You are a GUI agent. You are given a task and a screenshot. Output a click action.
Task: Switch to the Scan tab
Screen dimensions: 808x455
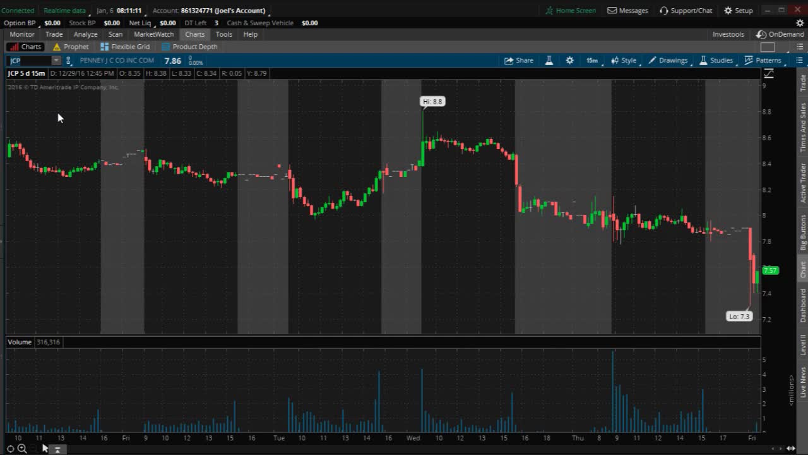(x=116, y=34)
